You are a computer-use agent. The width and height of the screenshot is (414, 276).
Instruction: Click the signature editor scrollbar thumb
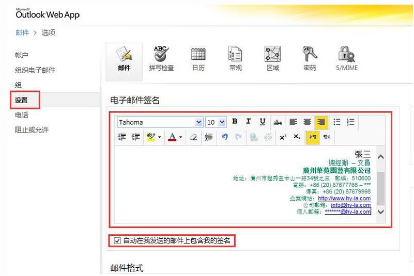coord(380,188)
